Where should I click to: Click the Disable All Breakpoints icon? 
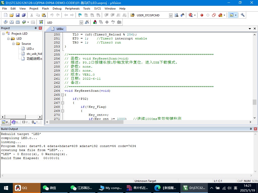(214, 15)
